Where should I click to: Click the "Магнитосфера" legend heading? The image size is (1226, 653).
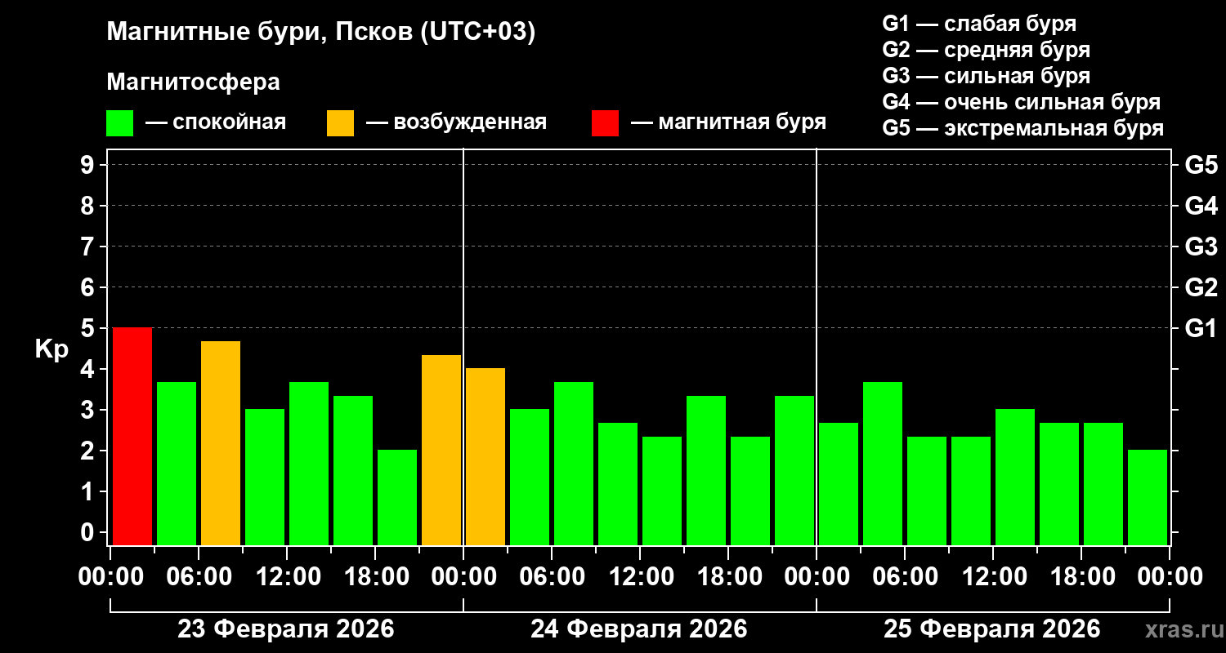[194, 82]
